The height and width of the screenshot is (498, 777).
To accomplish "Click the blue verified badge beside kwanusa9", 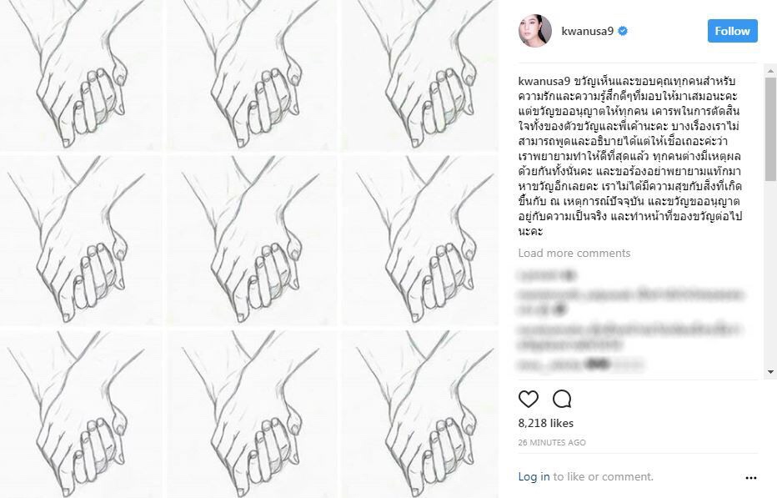I will [x=623, y=31].
